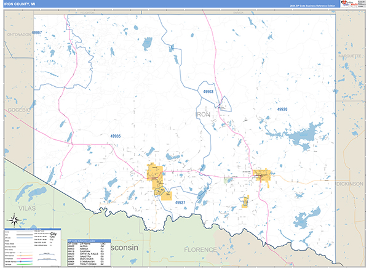Click the STAMBAUGH row in the ZIP table
The height and width of the screenshot is (268, 369).
tap(89, 261)
